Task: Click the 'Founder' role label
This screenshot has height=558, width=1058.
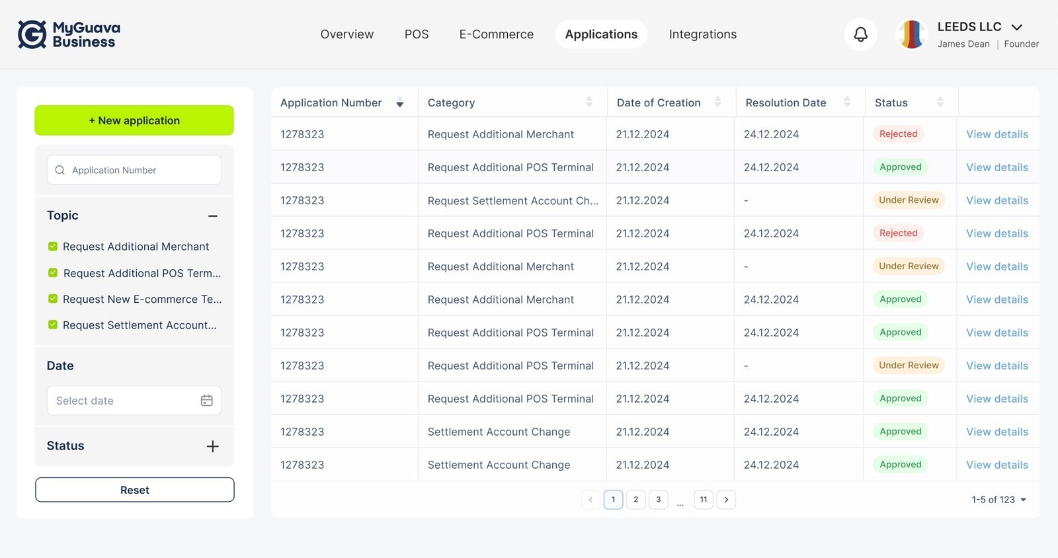Action: [x=1022, y=44]
